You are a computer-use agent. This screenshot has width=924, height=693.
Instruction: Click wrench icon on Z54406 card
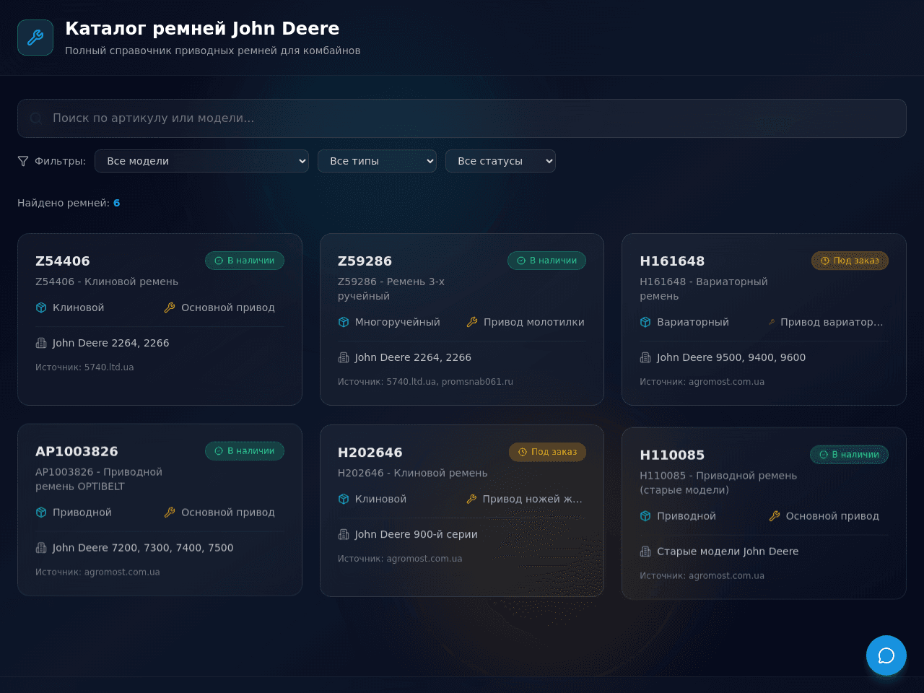point(170,308)
